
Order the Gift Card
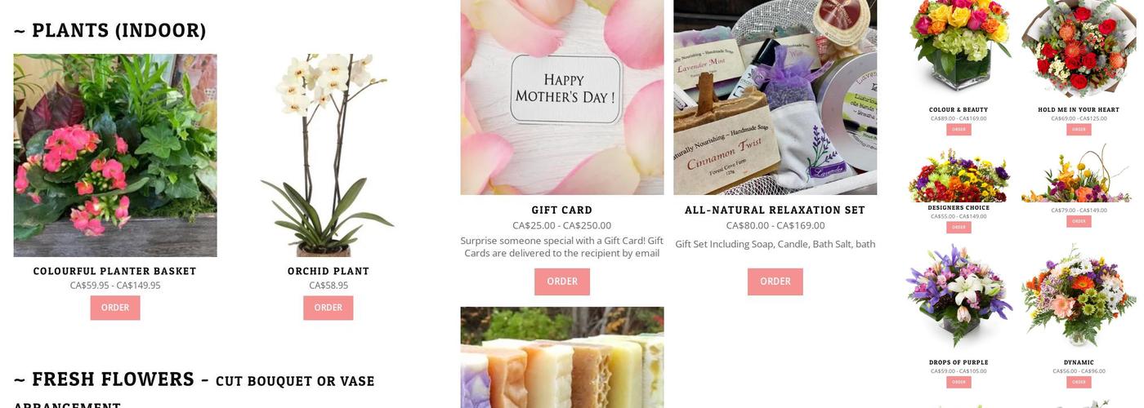pos(562,282)
